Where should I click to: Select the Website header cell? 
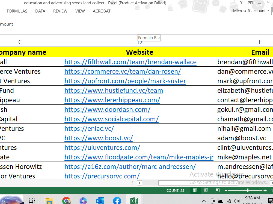(x=140, y=52)
